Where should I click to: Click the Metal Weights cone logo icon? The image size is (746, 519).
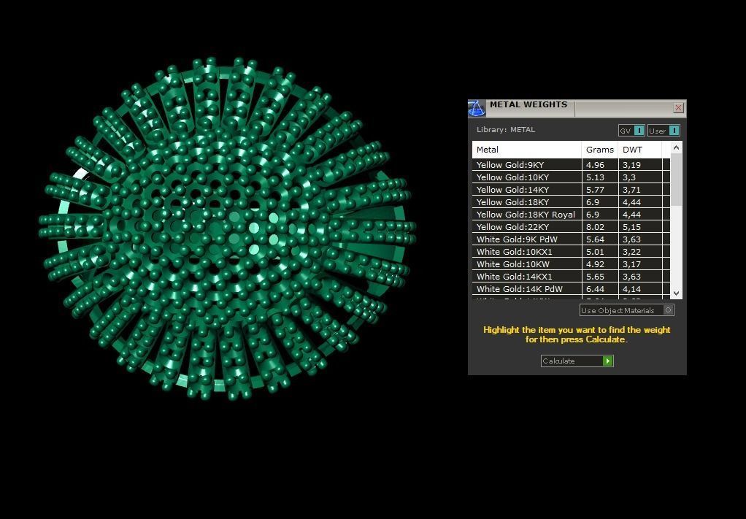477,108
